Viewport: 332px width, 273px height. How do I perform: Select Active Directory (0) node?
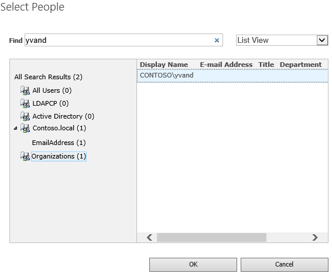63,116
